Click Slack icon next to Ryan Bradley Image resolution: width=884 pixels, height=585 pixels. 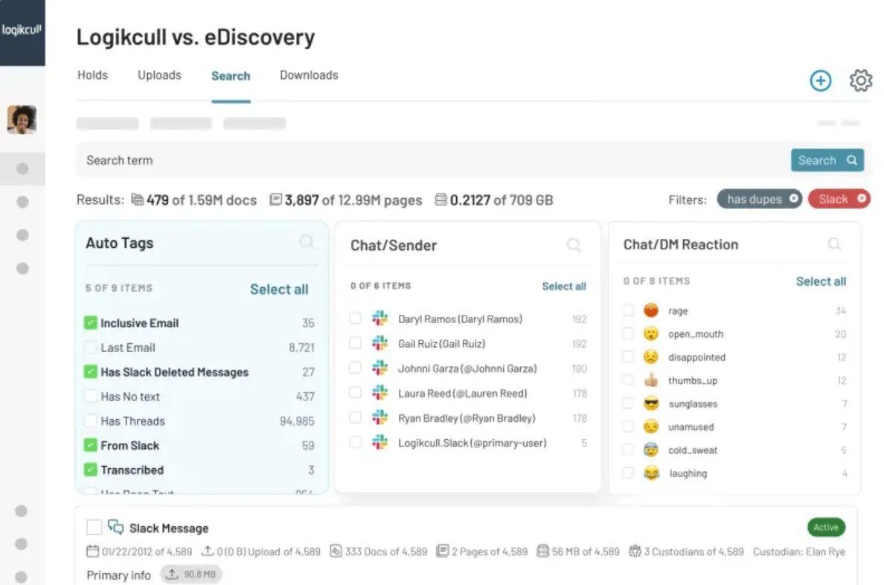click(380, 418)
